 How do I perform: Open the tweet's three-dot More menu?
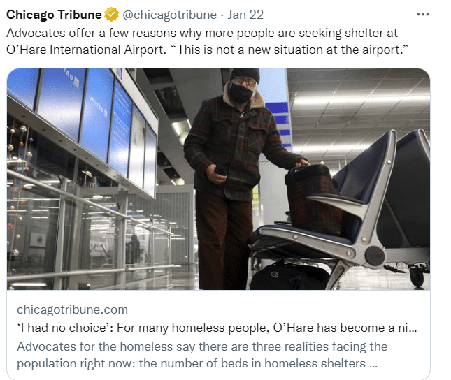click(x=423, y=15)
